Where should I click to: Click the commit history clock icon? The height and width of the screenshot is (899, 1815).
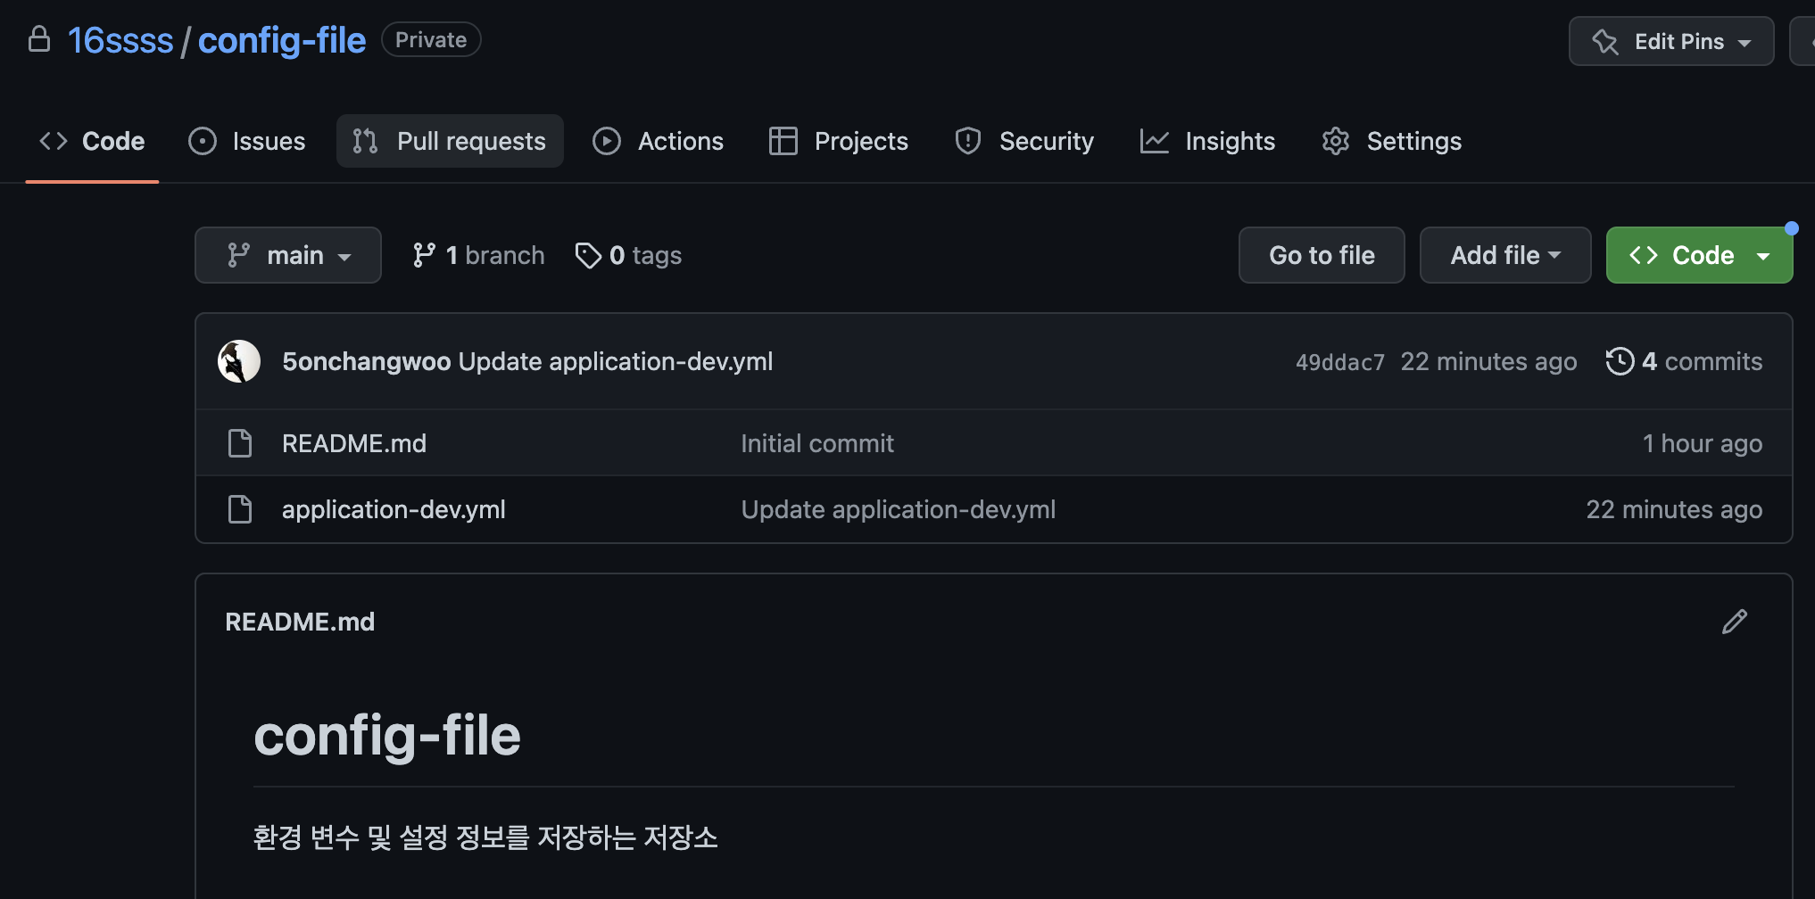[x=1620, y=361]
